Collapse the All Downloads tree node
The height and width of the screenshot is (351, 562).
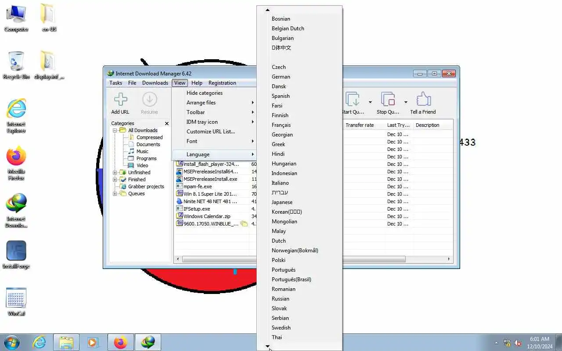pos(115,130)
